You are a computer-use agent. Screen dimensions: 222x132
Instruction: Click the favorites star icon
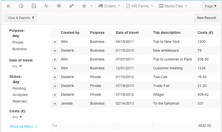(x=84, y=6)
